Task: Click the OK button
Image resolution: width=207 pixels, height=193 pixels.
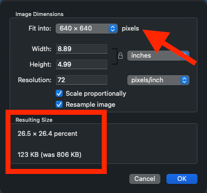Action: pos(182,179)
